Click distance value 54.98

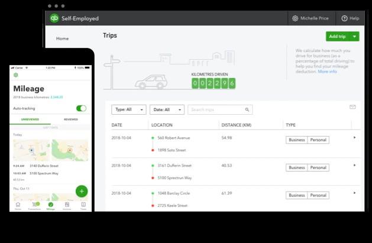(227, 138)
